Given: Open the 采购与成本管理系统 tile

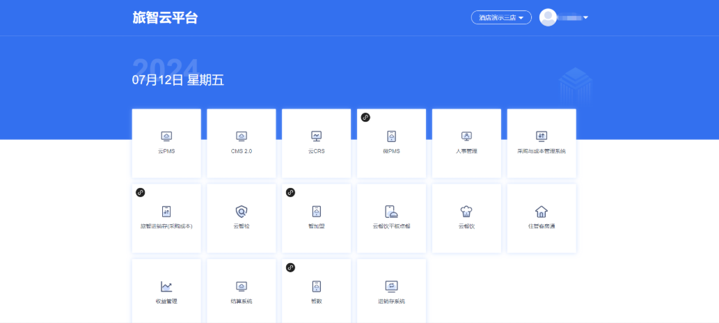Looking at the screenshot, I should (x=542, y=142).
